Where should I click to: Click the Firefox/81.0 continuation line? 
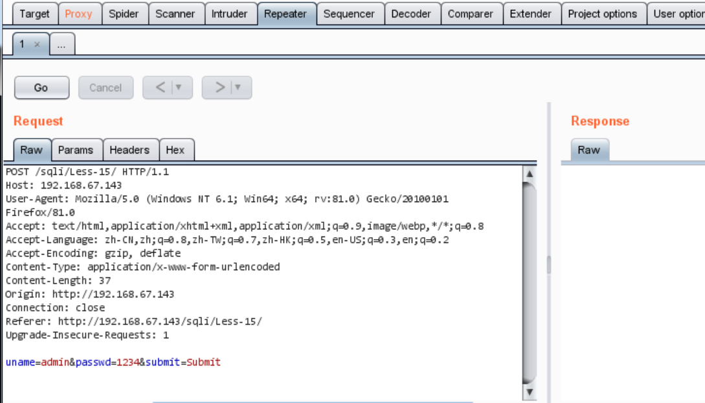40,213
